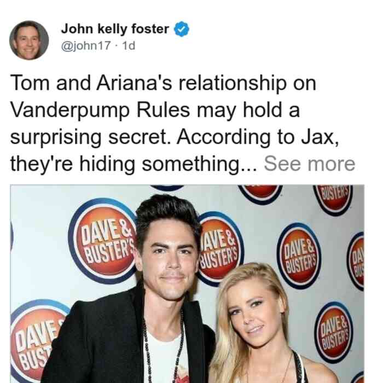This screenshot has height=383, width=383.
Task: Open the 1d post timestamp
Action: (129, 45)
